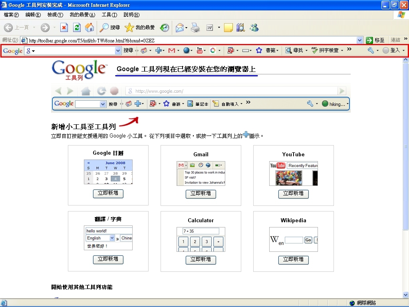Run 拼字檢查 spell check
The width and height of the screenshot is (409, 307).
tap(325, 50)
